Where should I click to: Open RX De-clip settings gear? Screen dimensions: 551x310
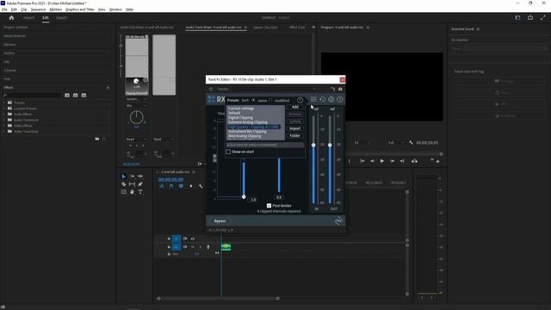coord(331,100)
